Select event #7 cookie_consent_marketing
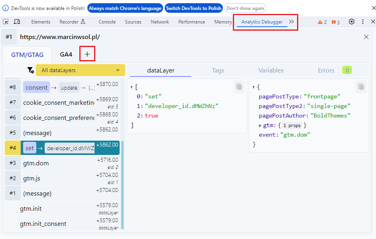This screenshot has width=376, height=239. (62, 102)
